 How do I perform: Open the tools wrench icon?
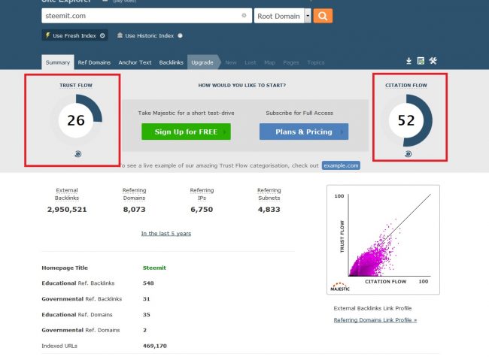[x=433, y=61]
